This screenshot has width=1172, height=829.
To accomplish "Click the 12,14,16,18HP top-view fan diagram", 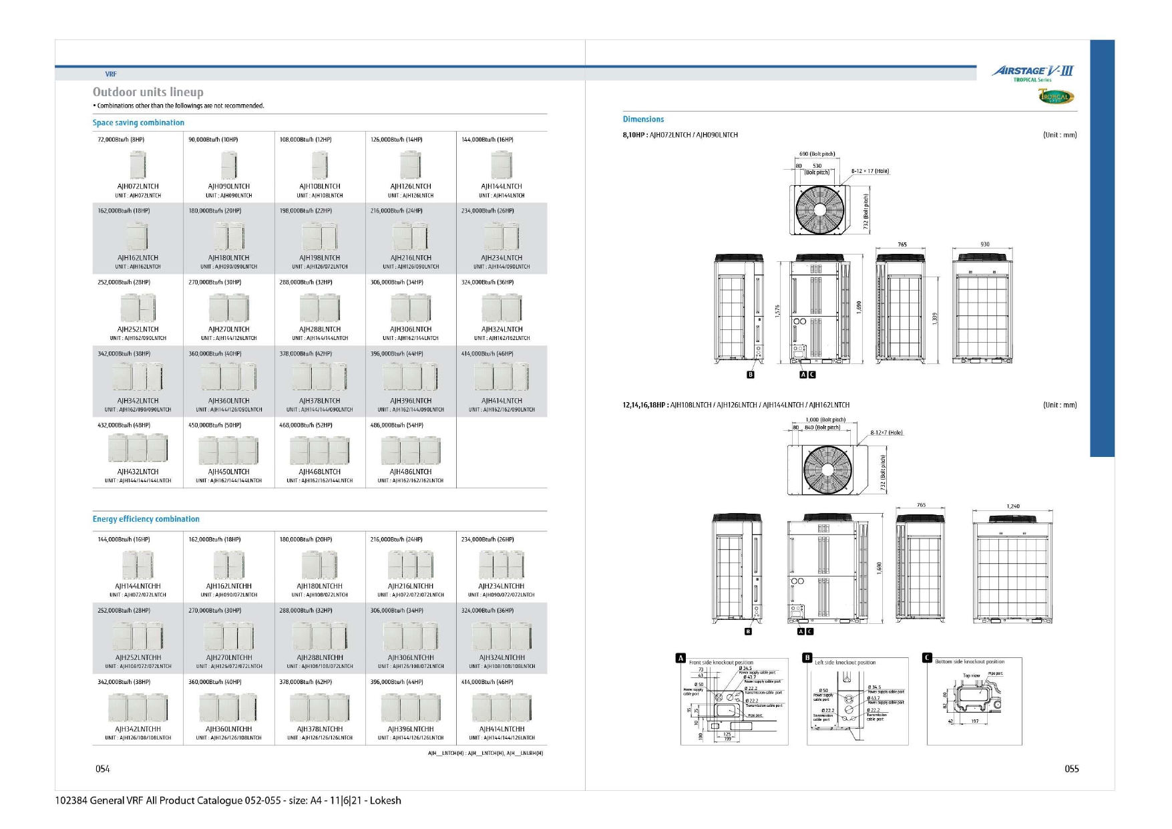I will 828,470.
